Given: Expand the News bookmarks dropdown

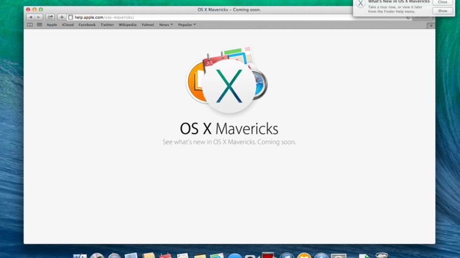Looking at the screenshot, I should point(165,25).
